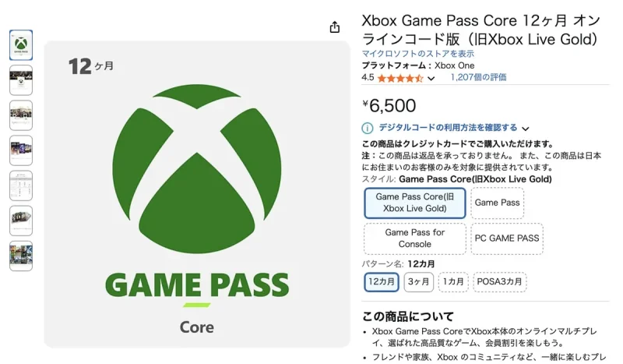623x364 pixels.
Task: Select the third product thumbnail
Action: point(21,115)
